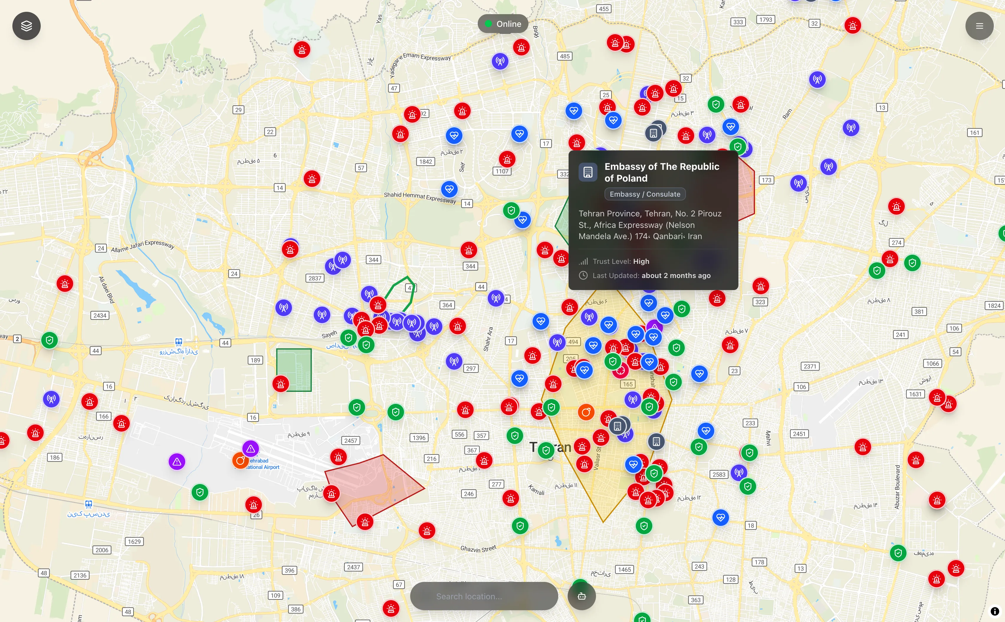Screen dimensions: 1005x622
Task: Open the map layers panel
Action: [26, 26]
